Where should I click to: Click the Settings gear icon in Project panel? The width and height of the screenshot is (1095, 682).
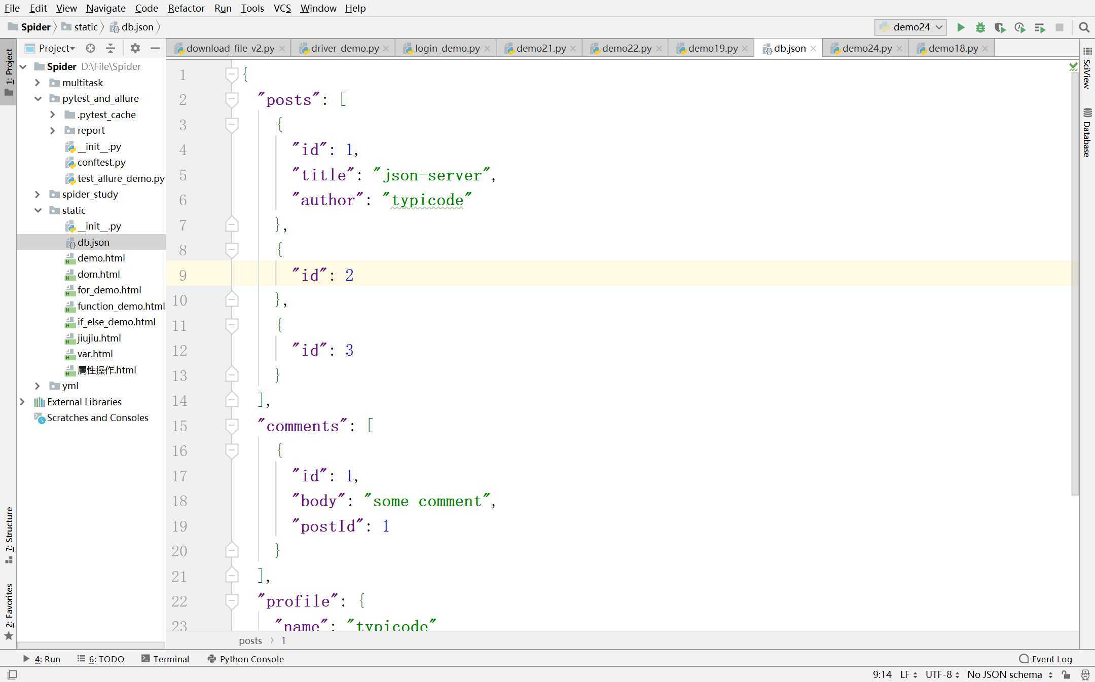click(134, 49)
